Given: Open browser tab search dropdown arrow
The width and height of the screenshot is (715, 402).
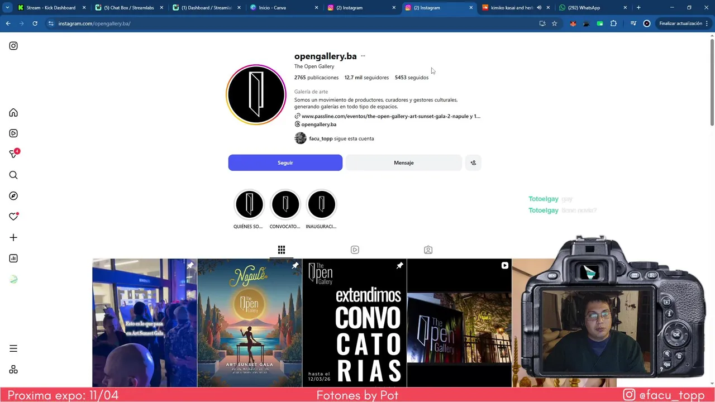Looking at the screenshot, I should [7, 8].
